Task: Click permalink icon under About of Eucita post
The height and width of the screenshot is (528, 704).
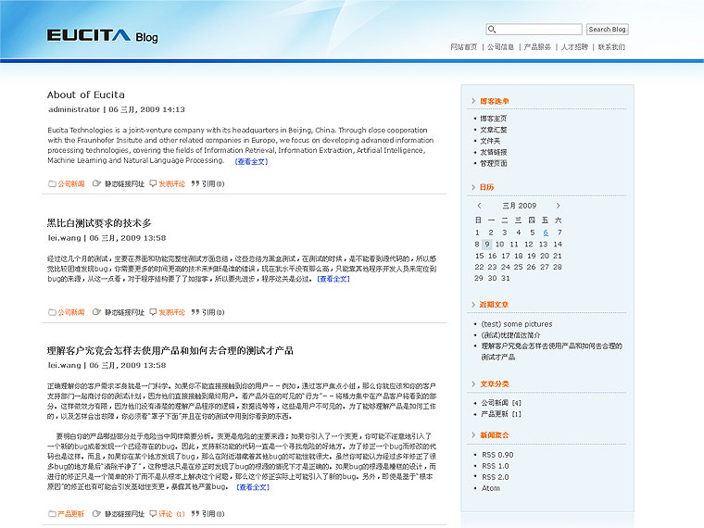Action: 96,183
